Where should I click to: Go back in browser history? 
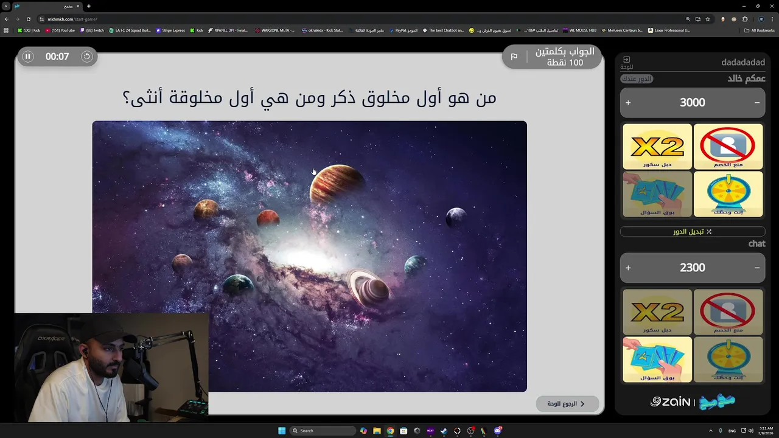click(6, 19)
